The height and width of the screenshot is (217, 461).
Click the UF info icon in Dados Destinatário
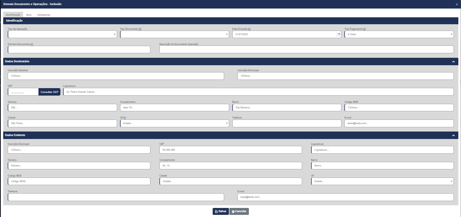pyautogui.click(x=125, y=118)
